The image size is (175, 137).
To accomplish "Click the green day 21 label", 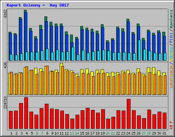I will [x=113, y=133].
